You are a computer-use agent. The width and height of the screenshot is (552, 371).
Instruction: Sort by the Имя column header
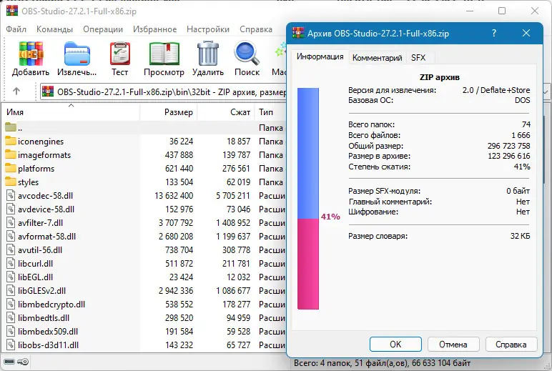click(x=70, y=112)
